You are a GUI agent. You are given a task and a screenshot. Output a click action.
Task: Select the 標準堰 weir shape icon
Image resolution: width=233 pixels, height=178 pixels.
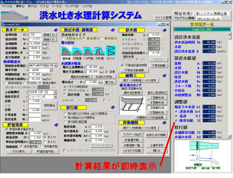[x=66, y=51]
